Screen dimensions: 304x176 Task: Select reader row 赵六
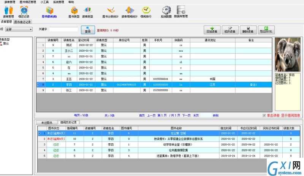pyautogui.click(x=154, y=62)
